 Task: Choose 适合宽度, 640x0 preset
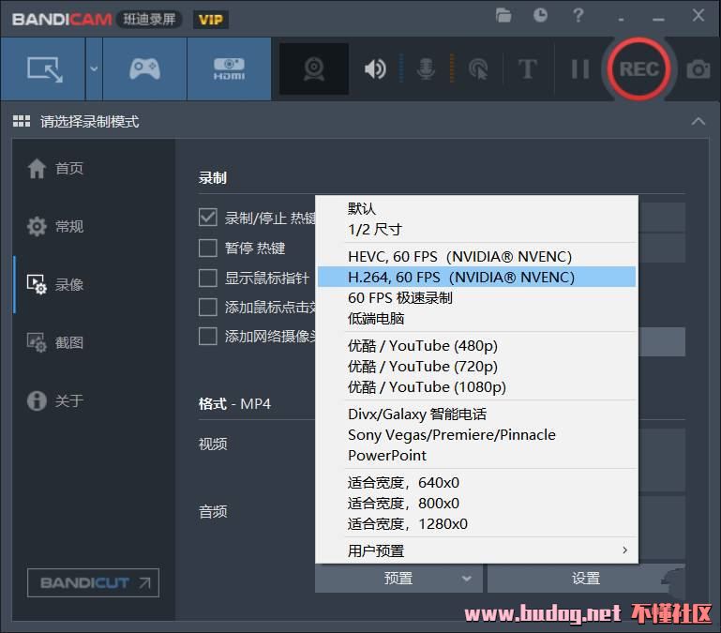(x=476, y=483)
